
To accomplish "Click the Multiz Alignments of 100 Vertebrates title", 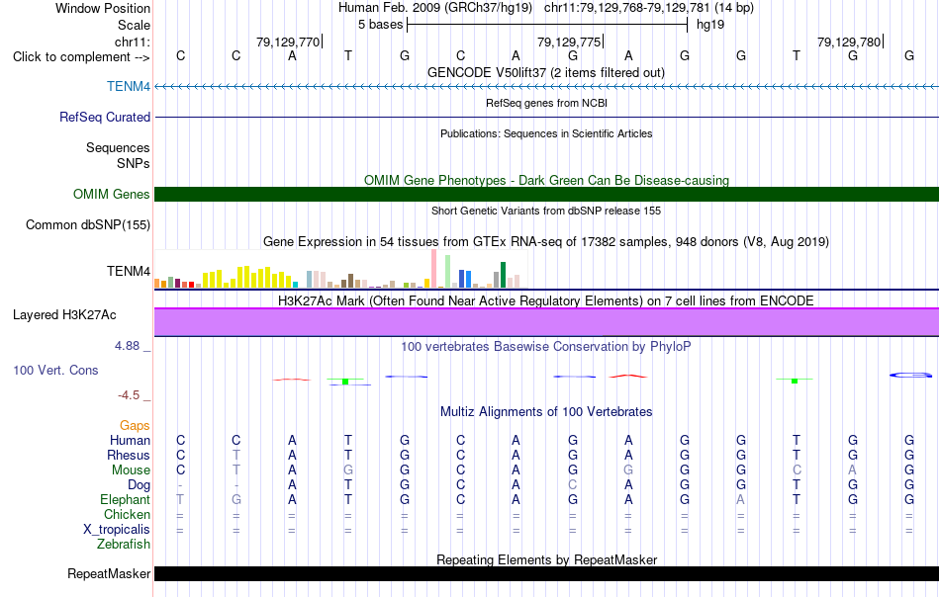I will point(546,411).
